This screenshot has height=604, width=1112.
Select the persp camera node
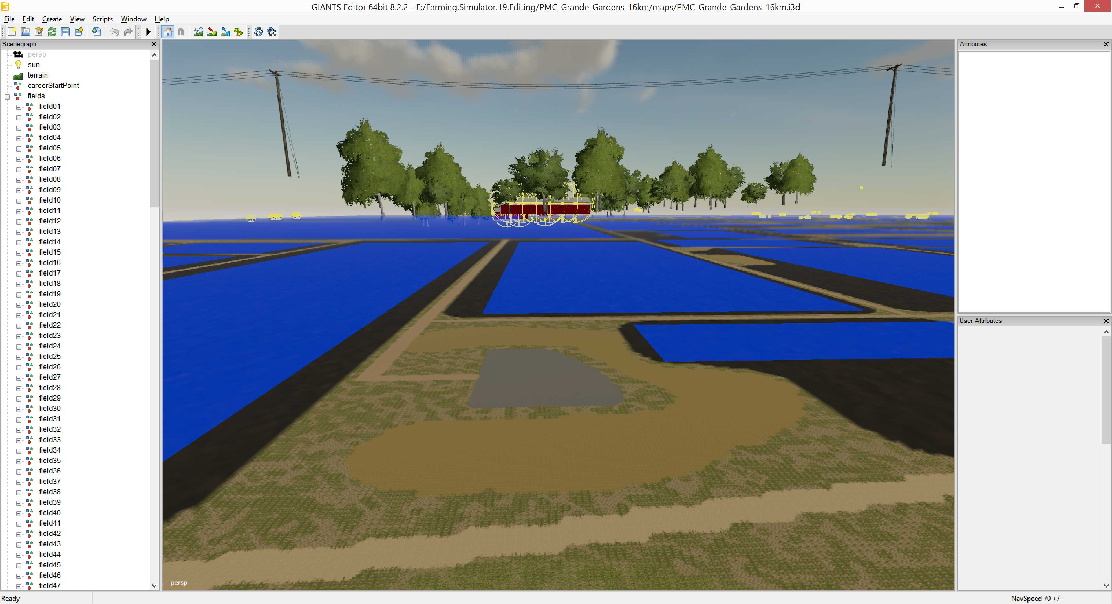click(37, 54)
